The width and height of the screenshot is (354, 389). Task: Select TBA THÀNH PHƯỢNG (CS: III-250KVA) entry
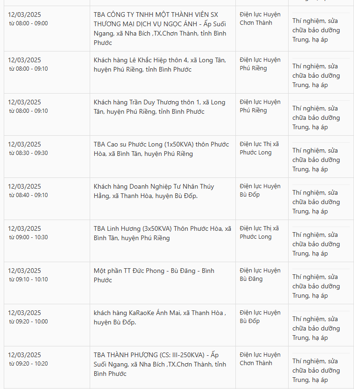coord(160,365)
